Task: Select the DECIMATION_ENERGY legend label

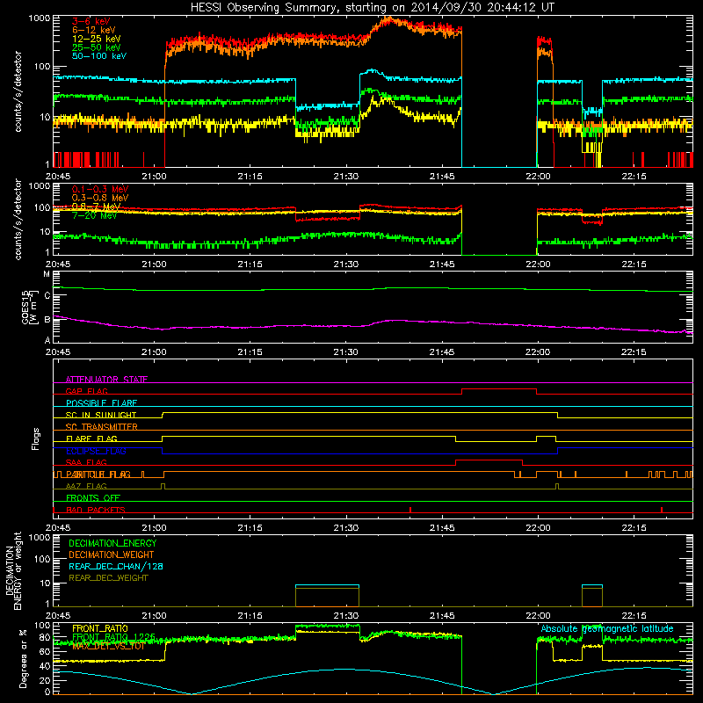Action: click(112, 543)
